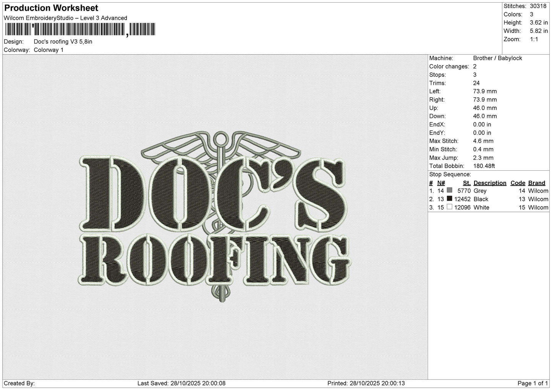Click the Grey thread color swatch
552x390 pixels.
point(450,190)
